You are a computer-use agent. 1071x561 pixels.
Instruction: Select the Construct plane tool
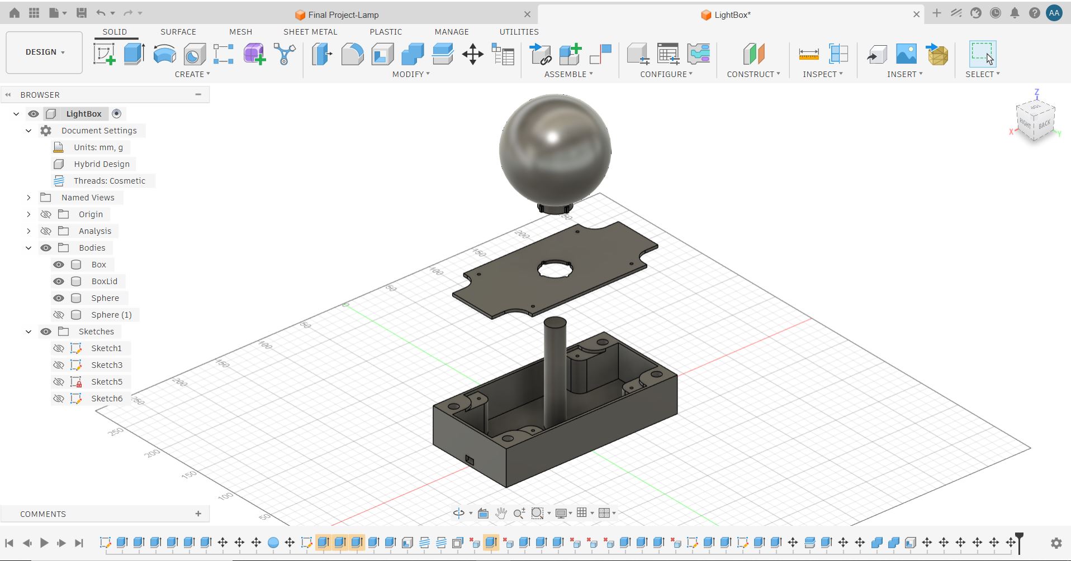click(754, 54)
